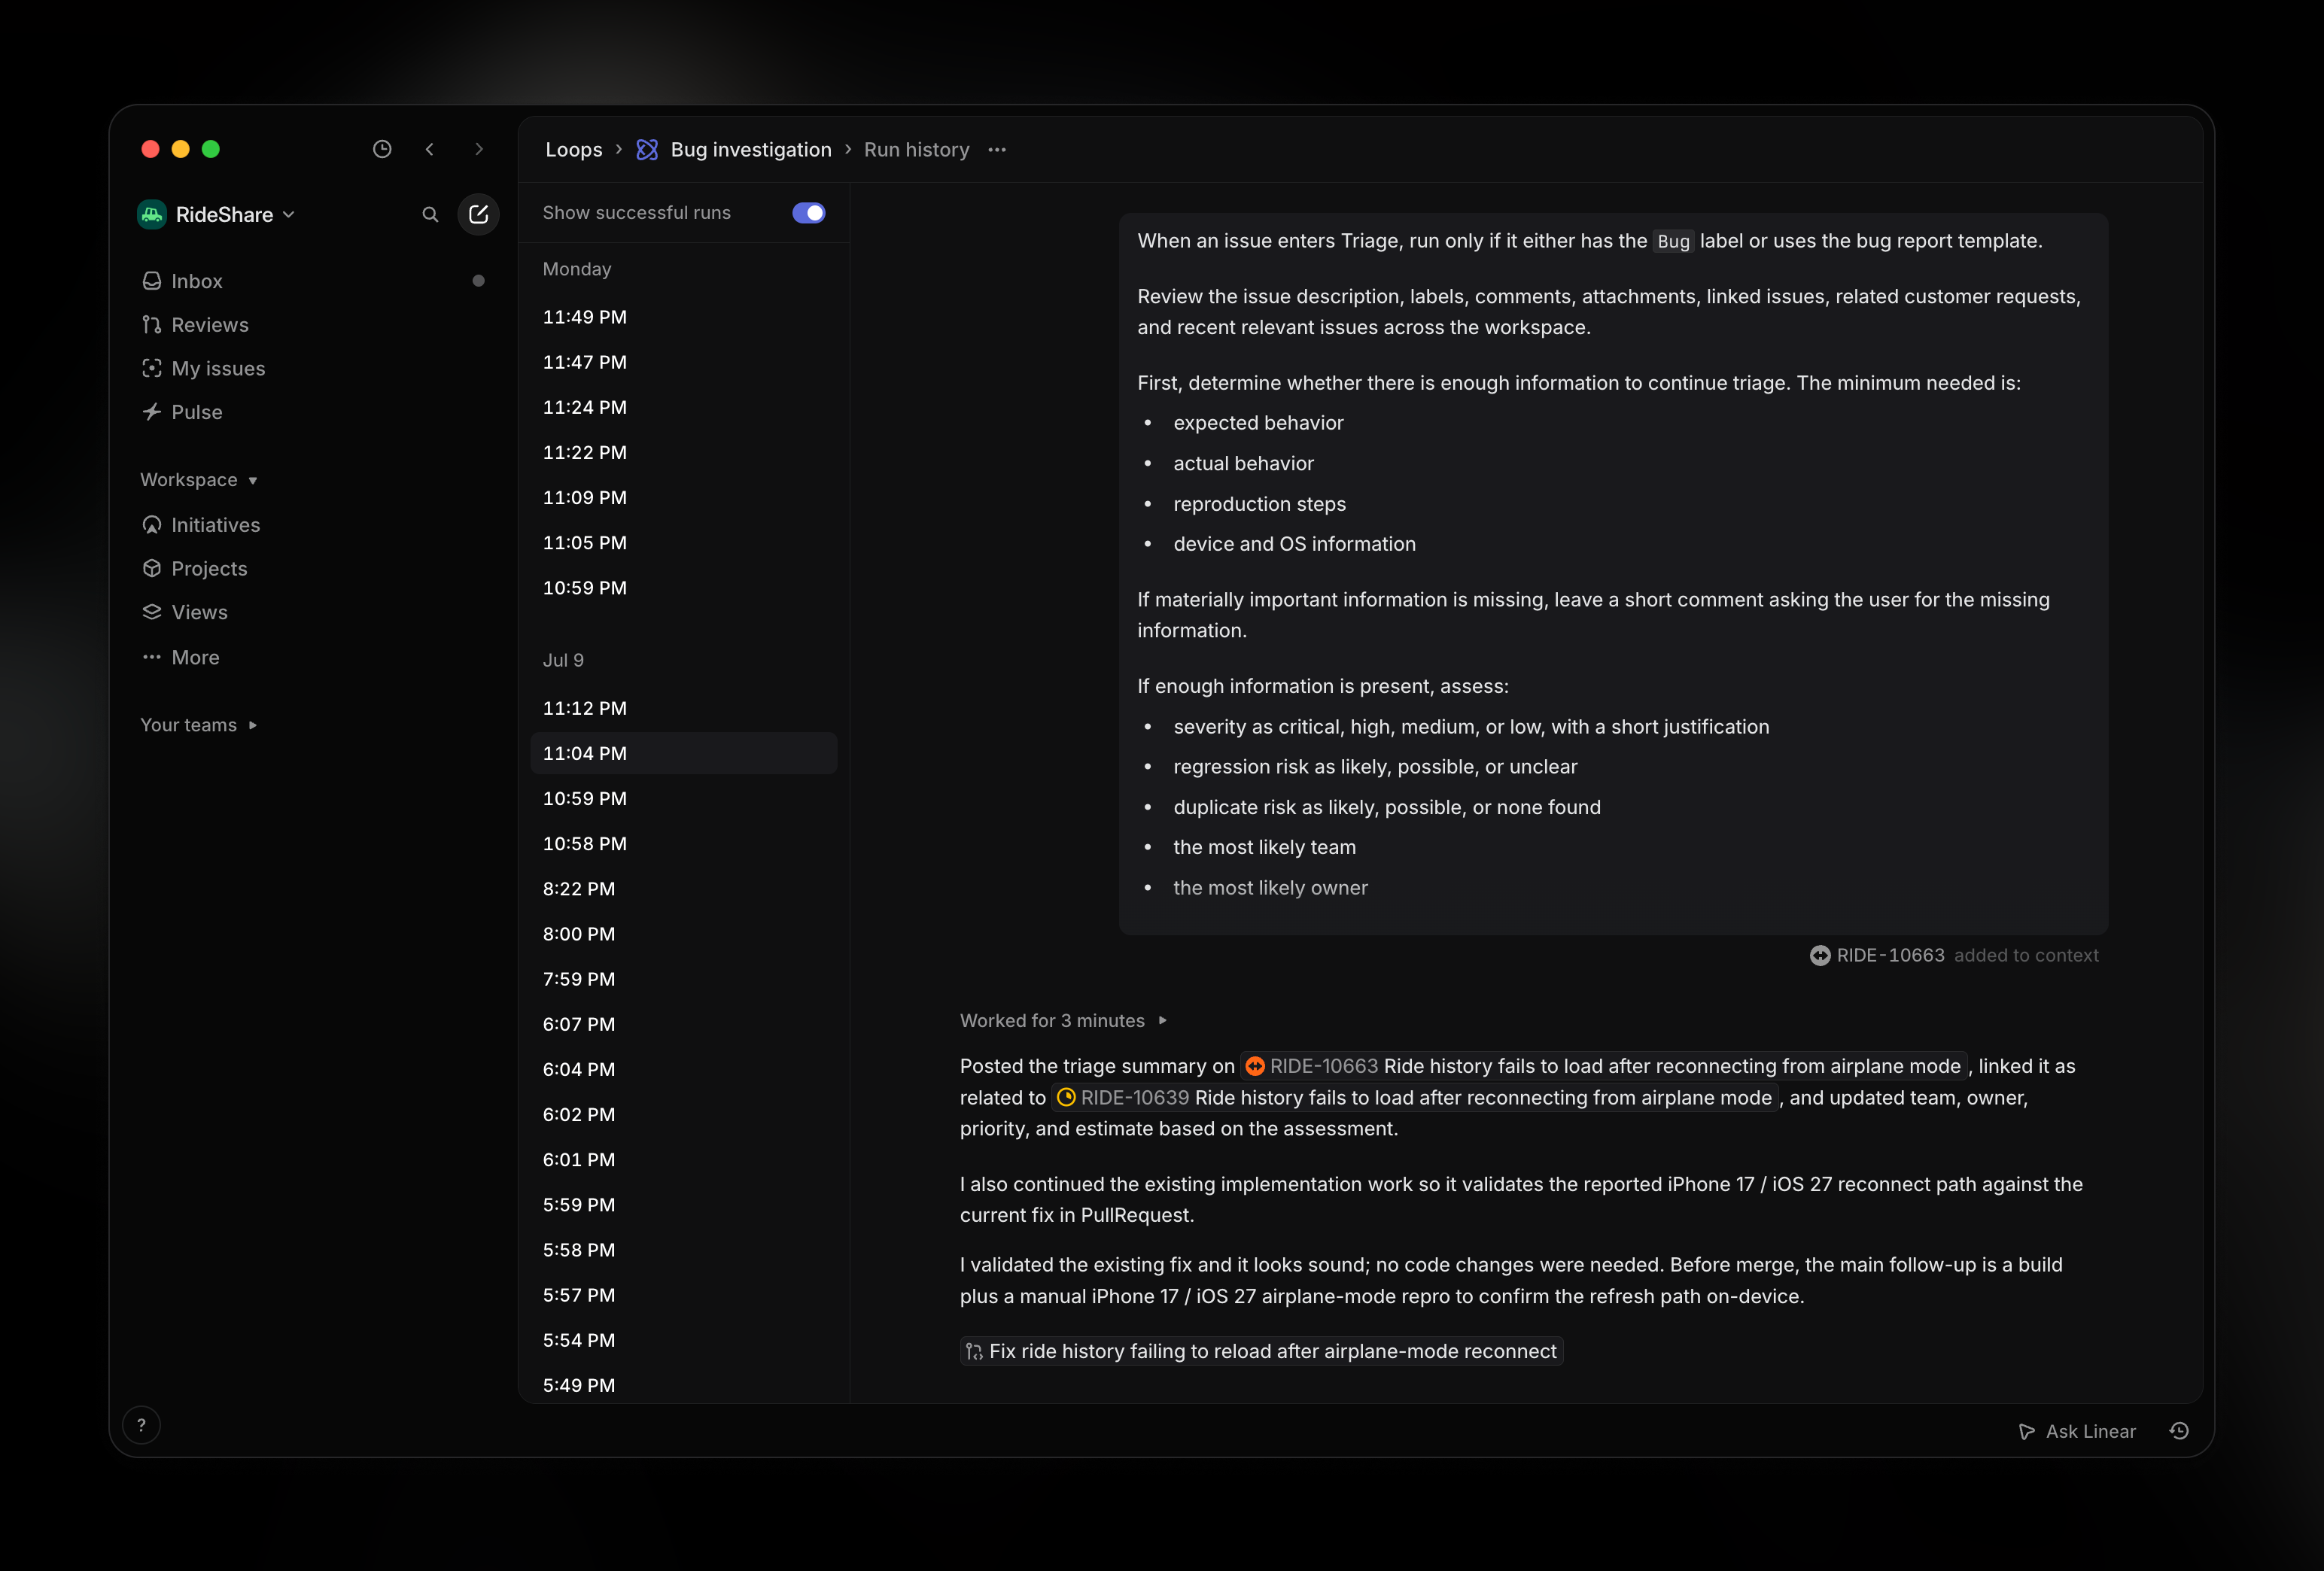
Task: Open Pulse in the sidebar
Action: 312,412
